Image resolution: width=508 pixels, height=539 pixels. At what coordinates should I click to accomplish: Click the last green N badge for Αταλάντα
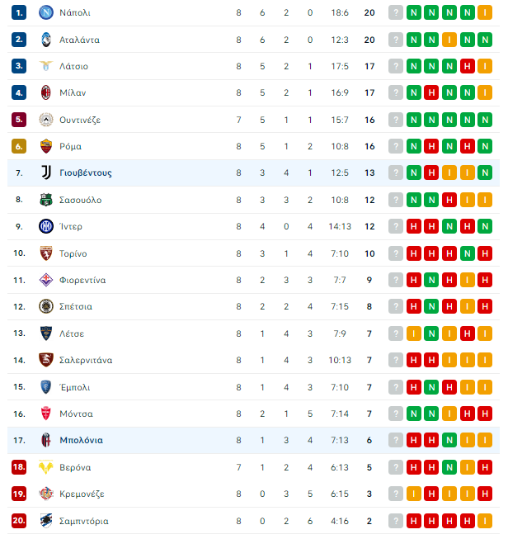tap(485, 40)
